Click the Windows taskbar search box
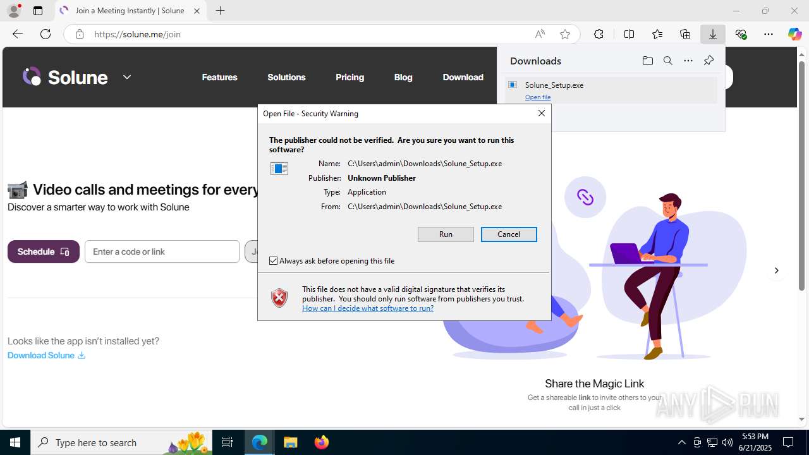The image size is (809, 455). (123, 442)
